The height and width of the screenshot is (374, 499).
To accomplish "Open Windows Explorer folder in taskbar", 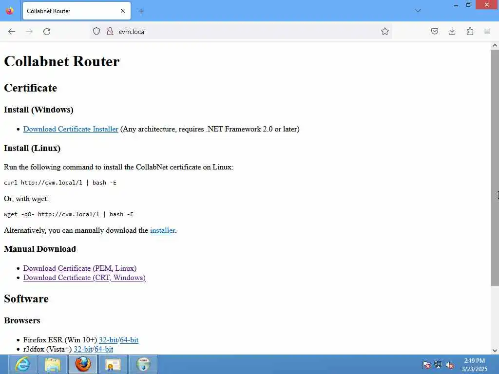I will [x=53, y=364].
